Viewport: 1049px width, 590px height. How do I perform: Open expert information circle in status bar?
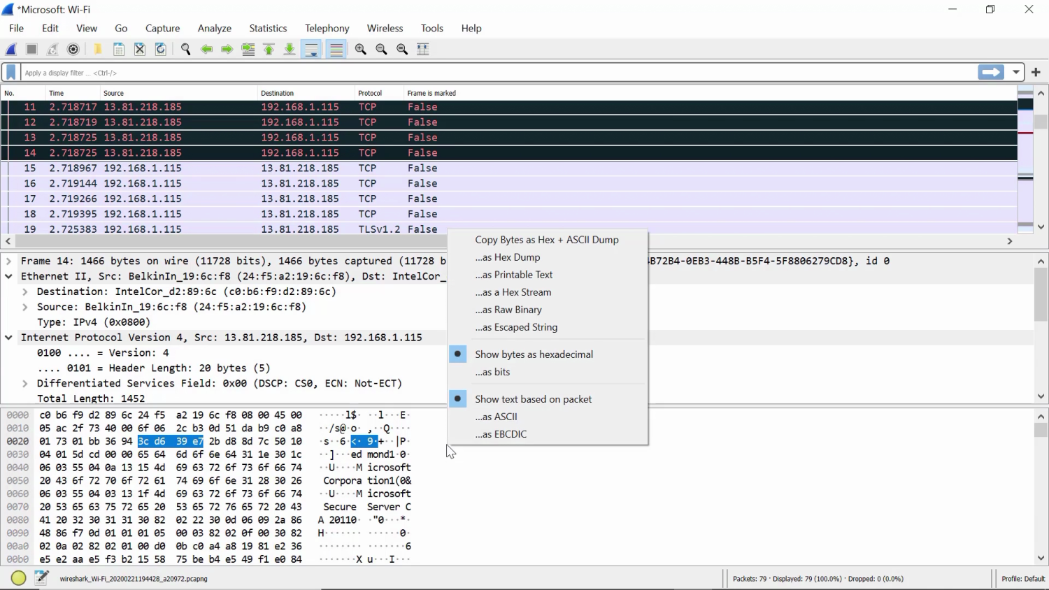(19, 578)
